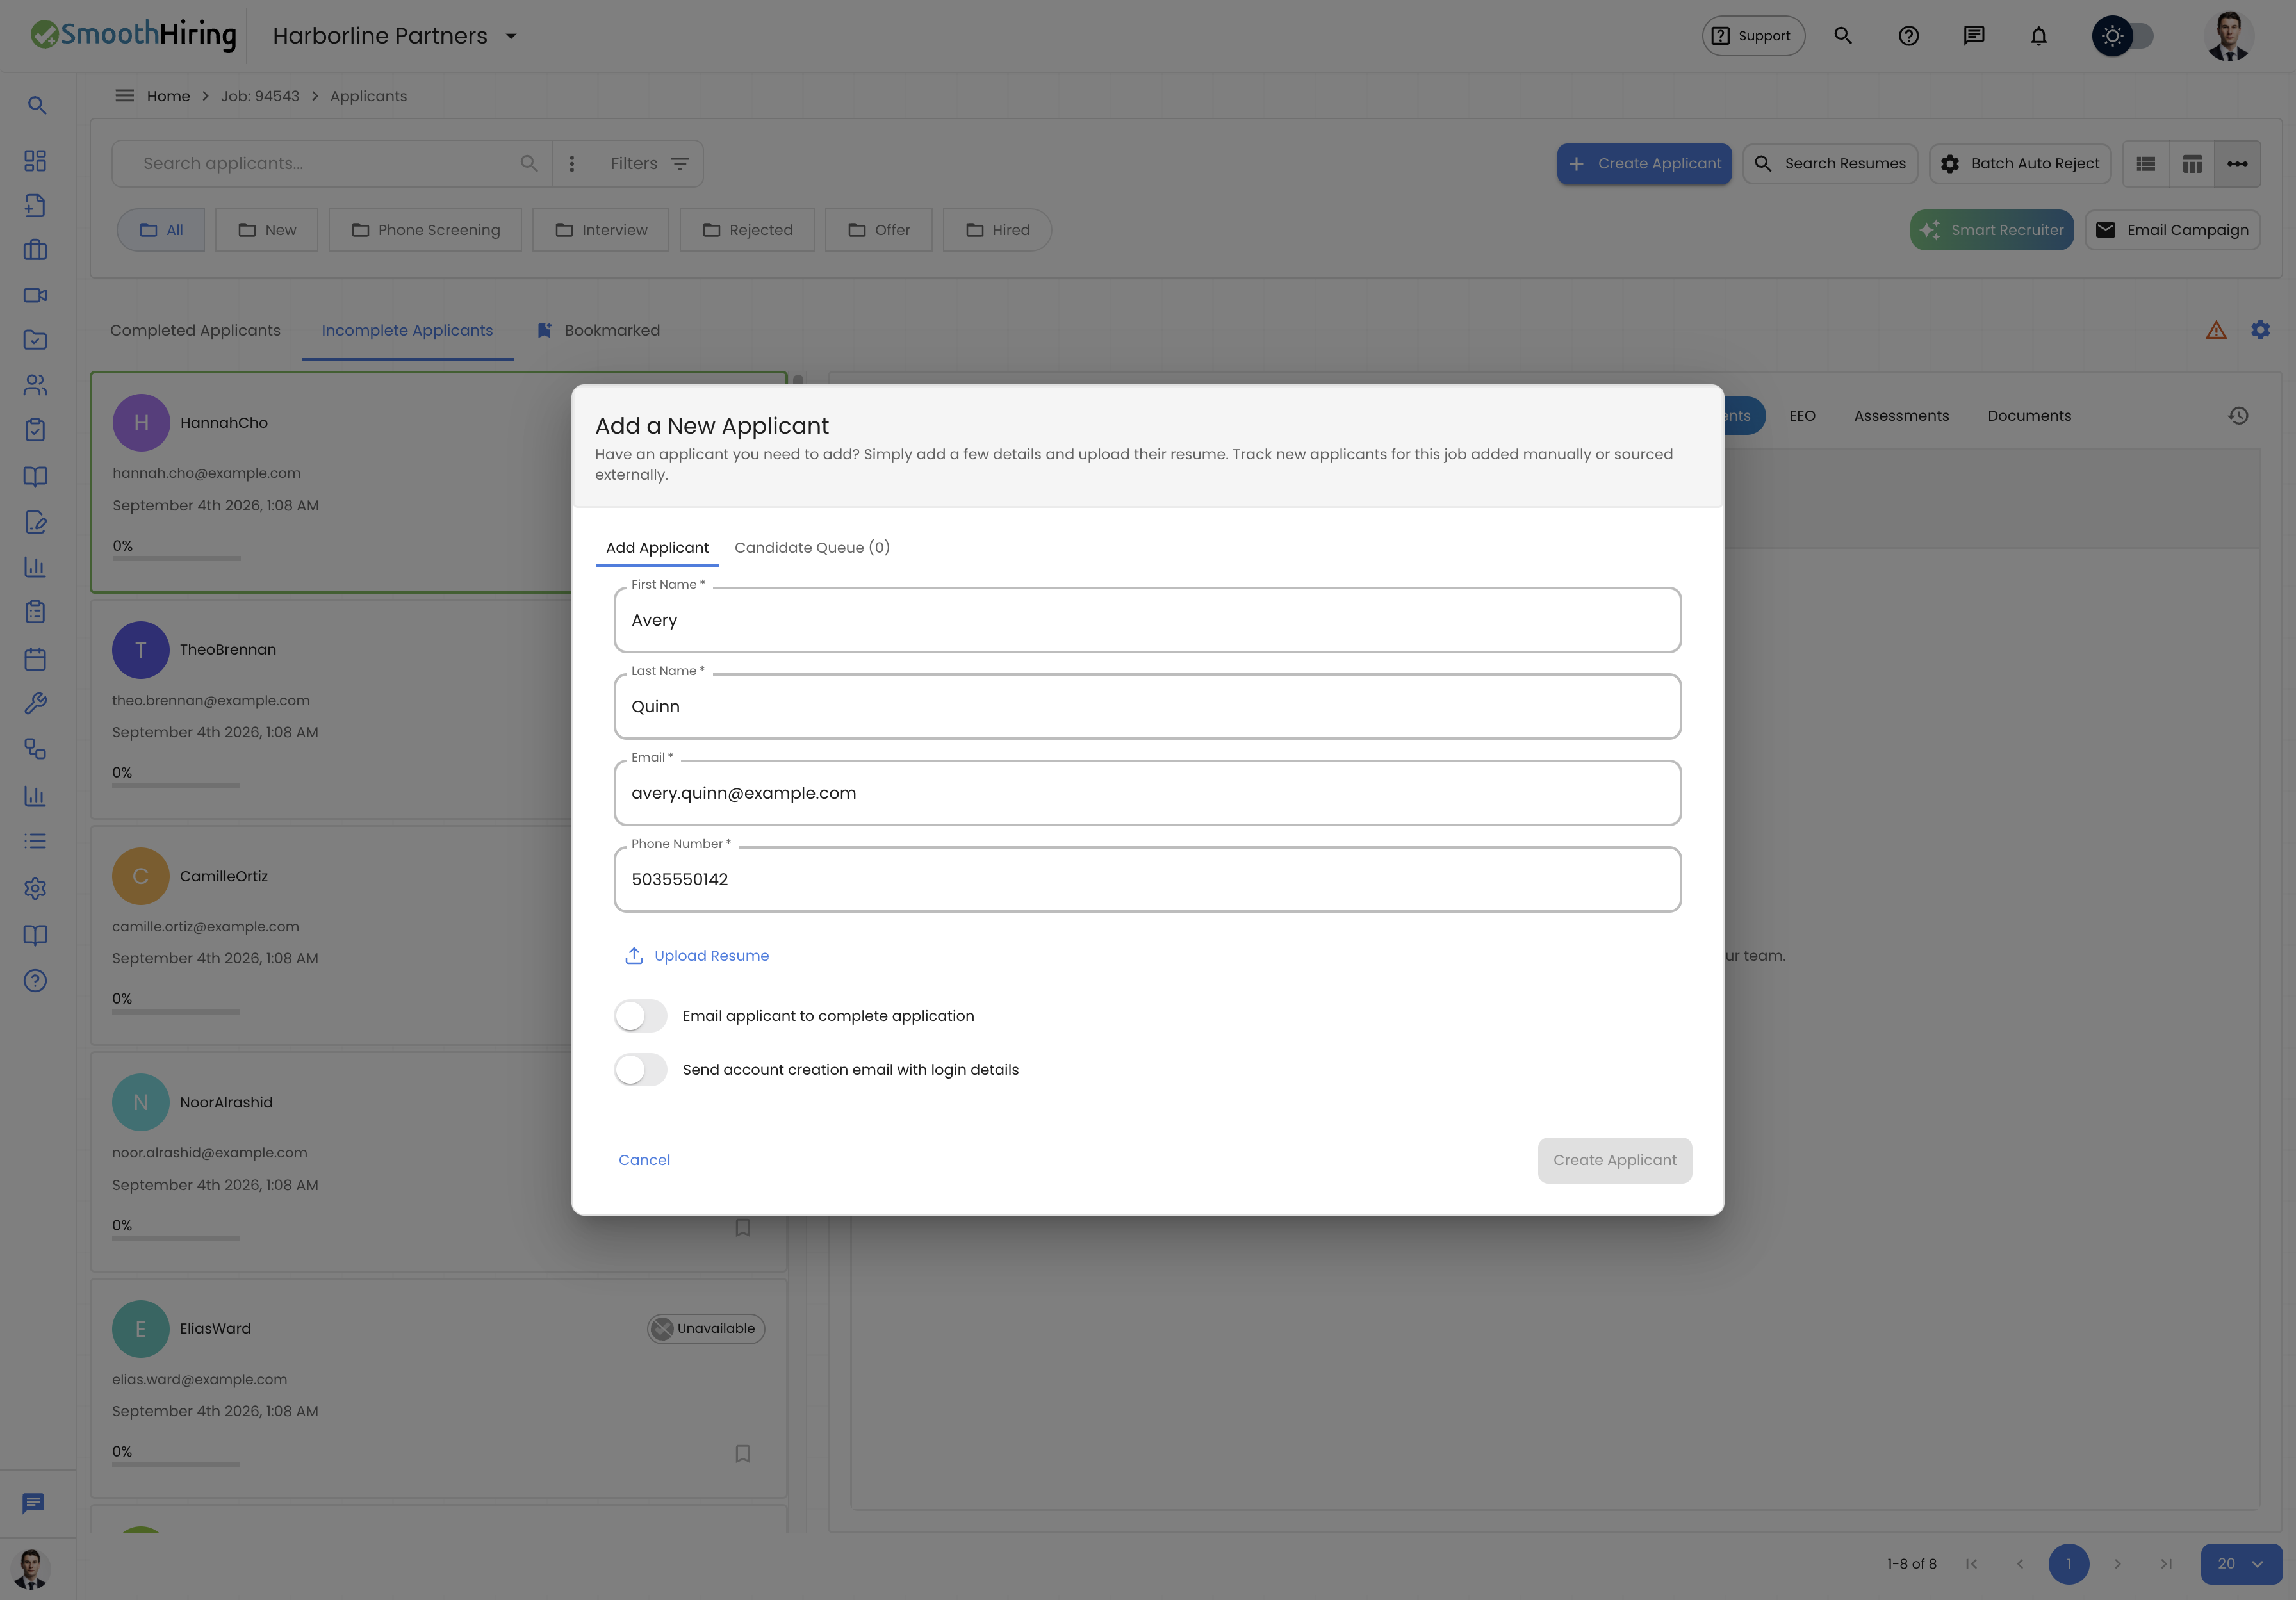Toggle Email applicant to complete application switch

click(640, 1016)
